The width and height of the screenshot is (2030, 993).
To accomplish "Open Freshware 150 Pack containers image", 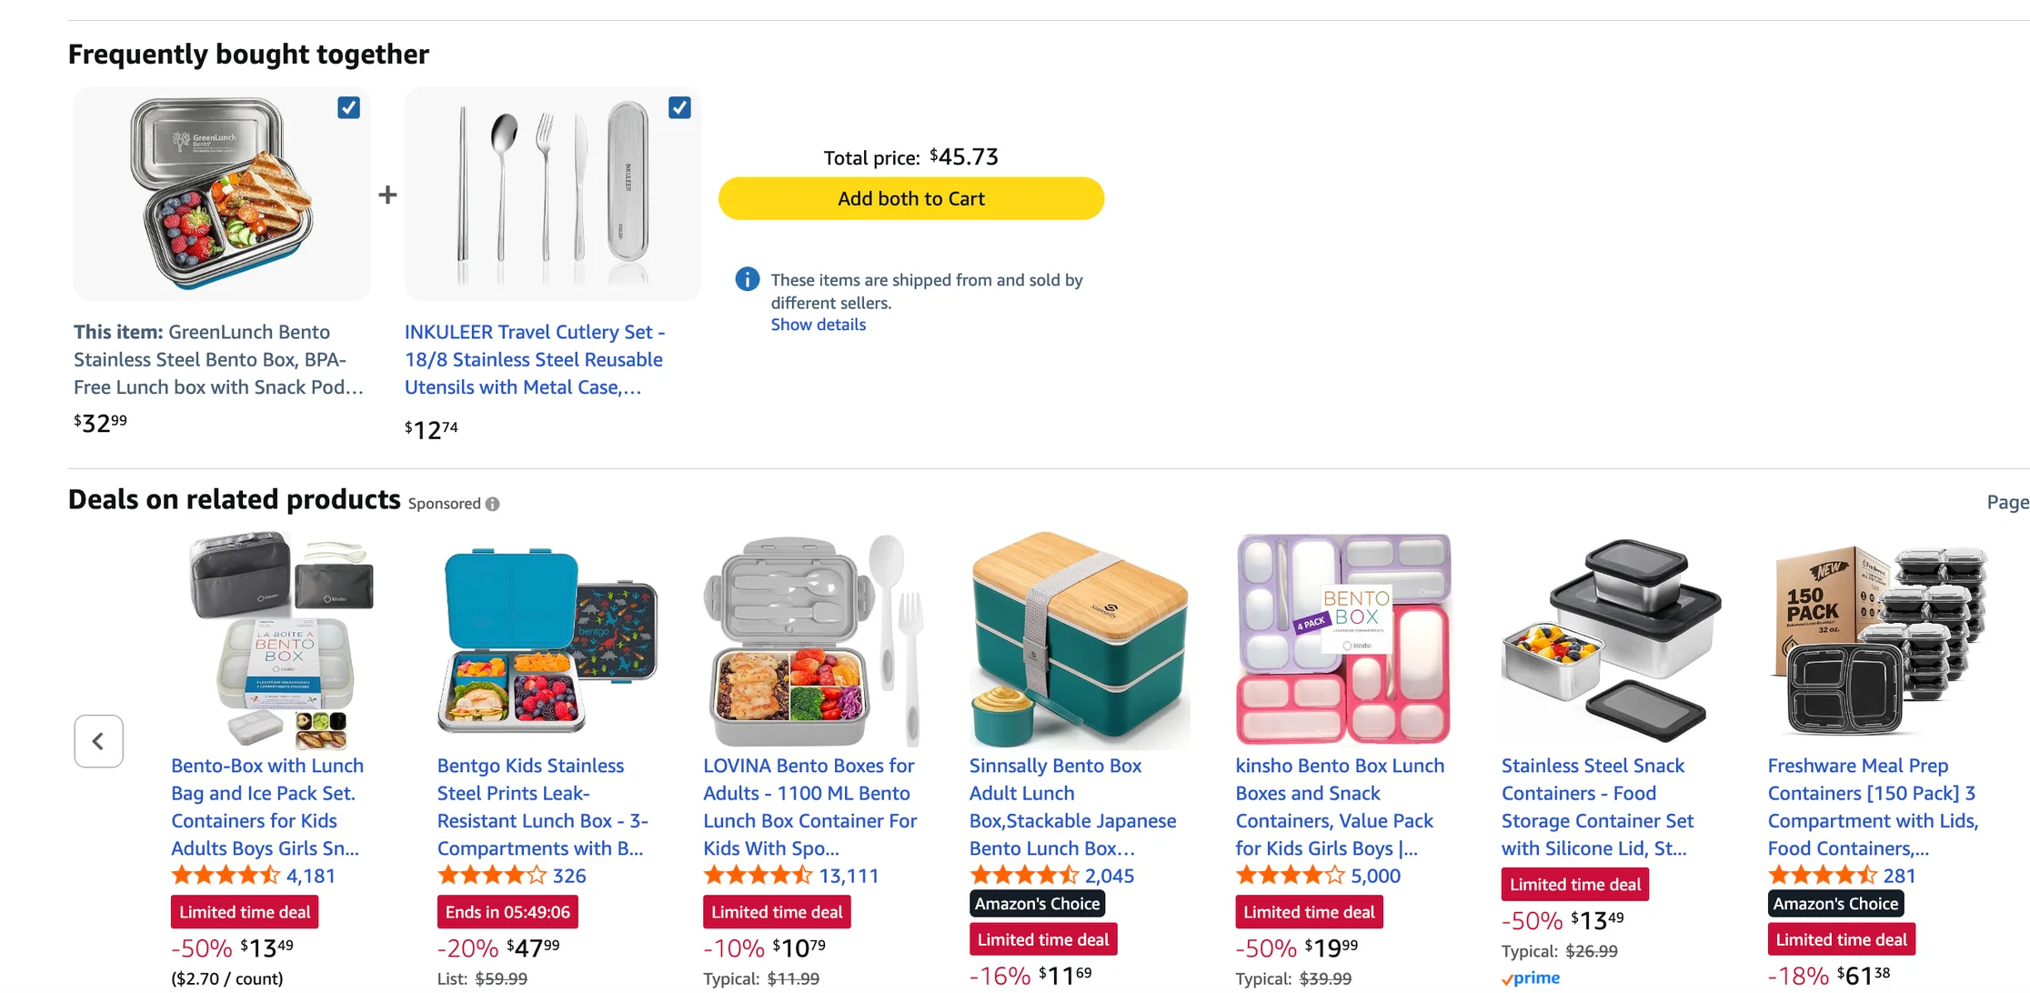I will [1877, 640].
